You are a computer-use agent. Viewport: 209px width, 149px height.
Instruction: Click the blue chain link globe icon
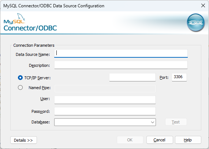(x=196, y=23)
